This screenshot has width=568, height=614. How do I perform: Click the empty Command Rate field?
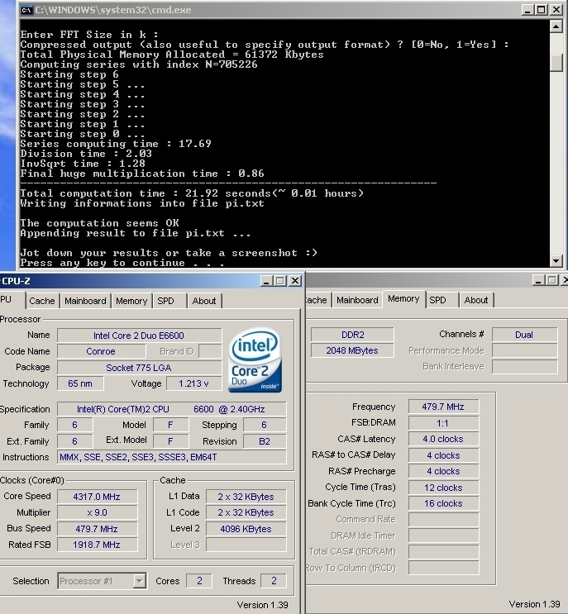[443, 520]
